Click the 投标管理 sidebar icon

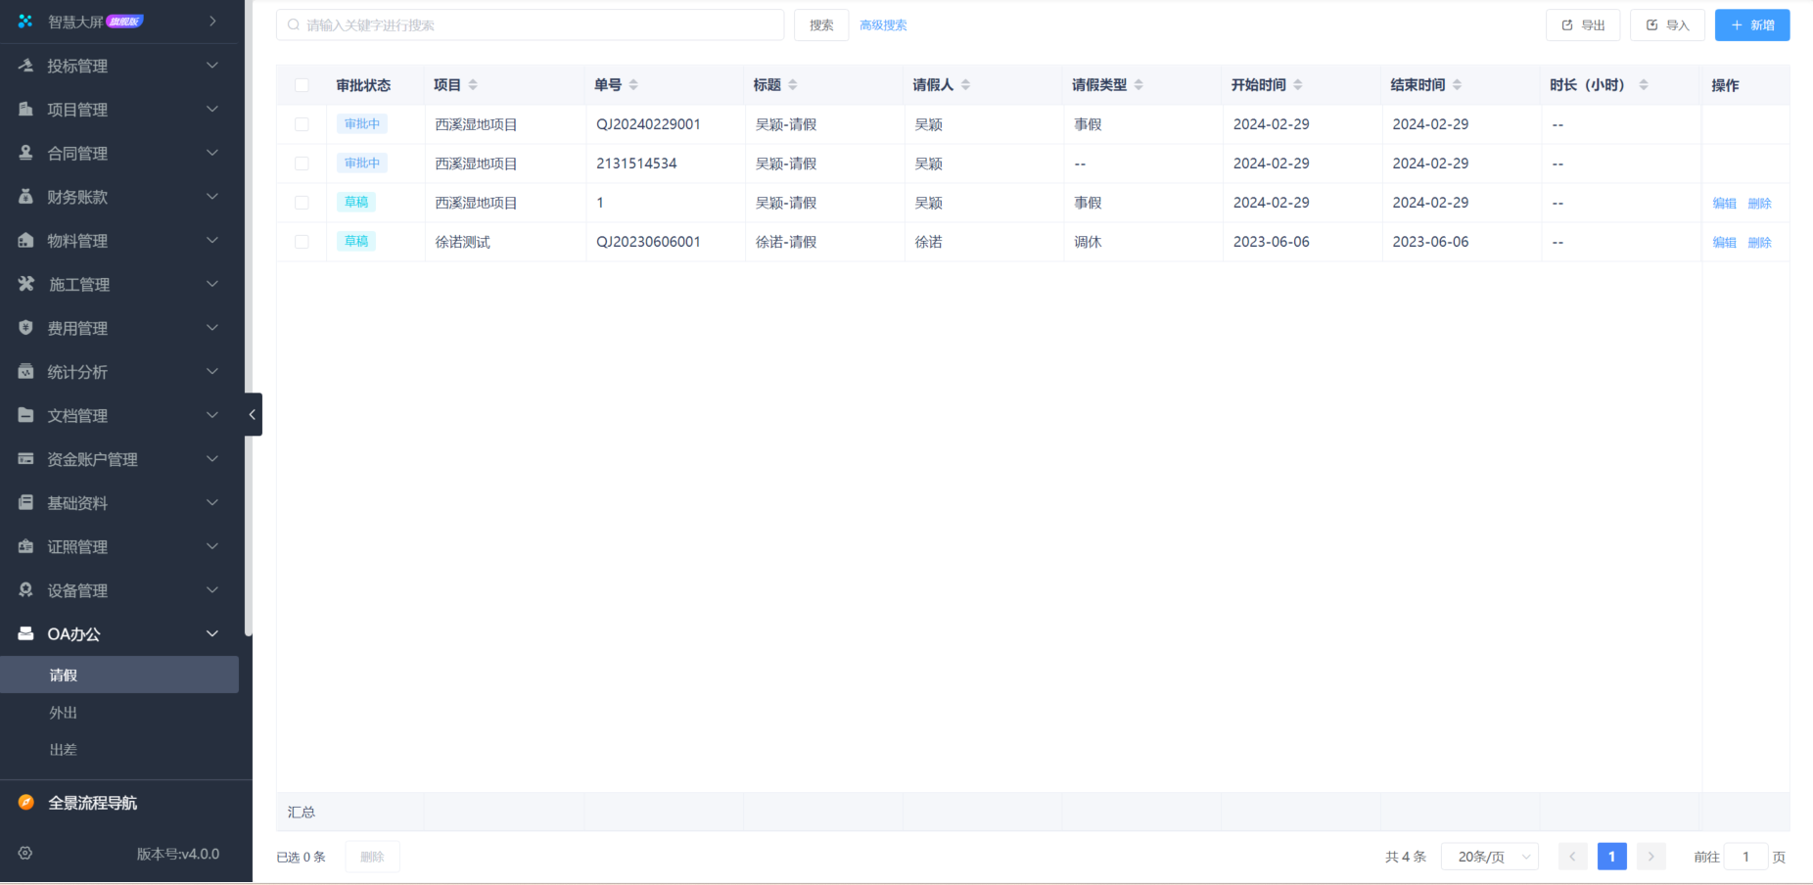(x=26, y=66)
